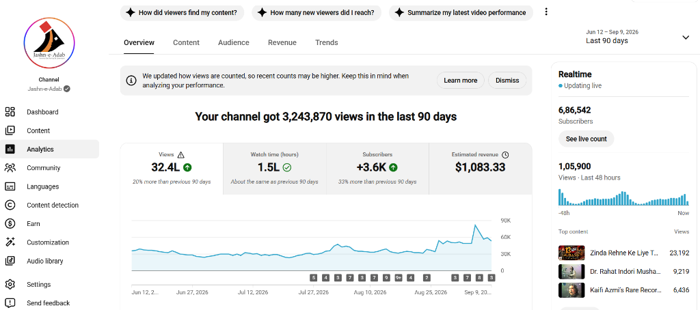This screenshot has width=700, height=310.
Task: Open the Audience tab
Action: tap(234, 43)
